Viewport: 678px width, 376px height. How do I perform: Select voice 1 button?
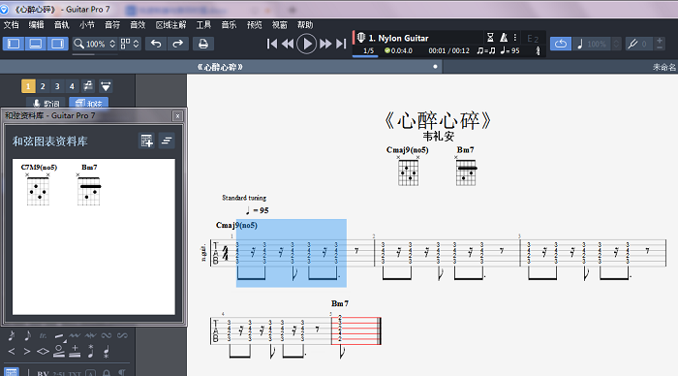point(28,86)
